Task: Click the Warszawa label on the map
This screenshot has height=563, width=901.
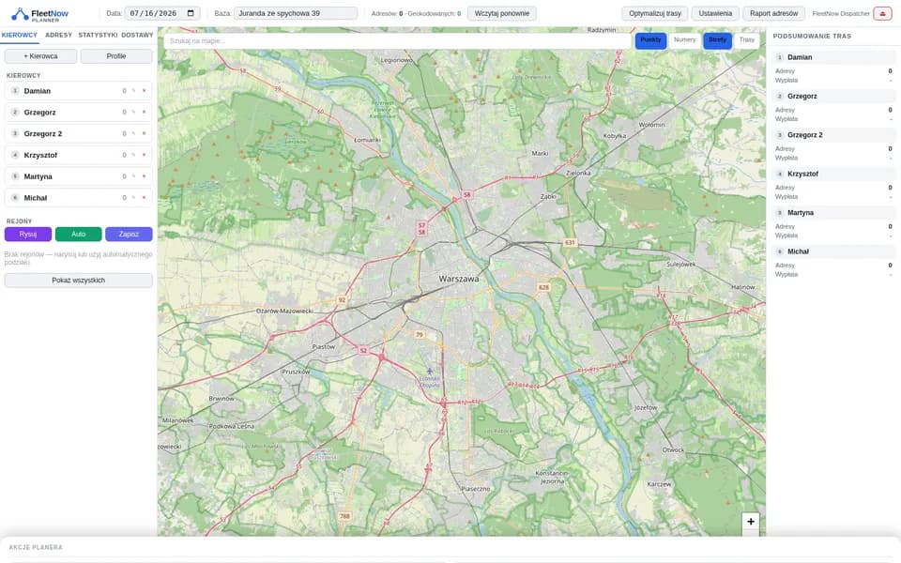Action: (x=459, y=279)
